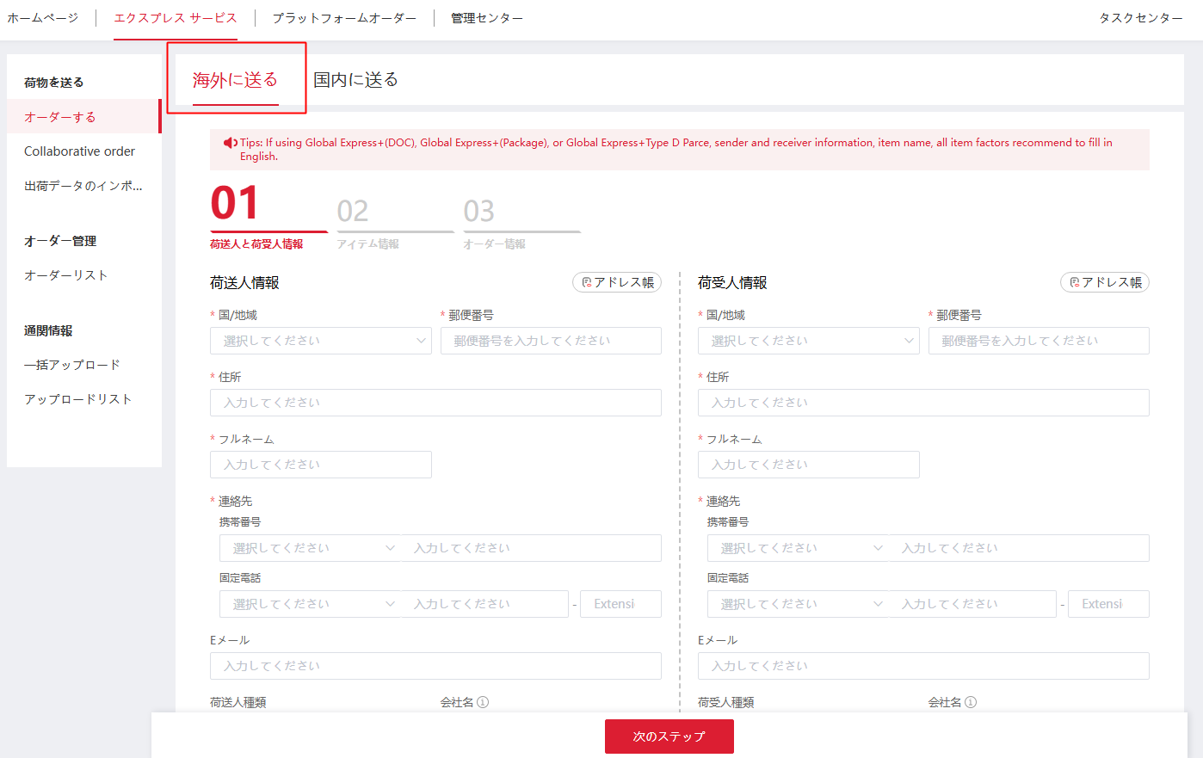
Task: Open the sender's アドレス帳 (address book)
Action: (616, 281)
